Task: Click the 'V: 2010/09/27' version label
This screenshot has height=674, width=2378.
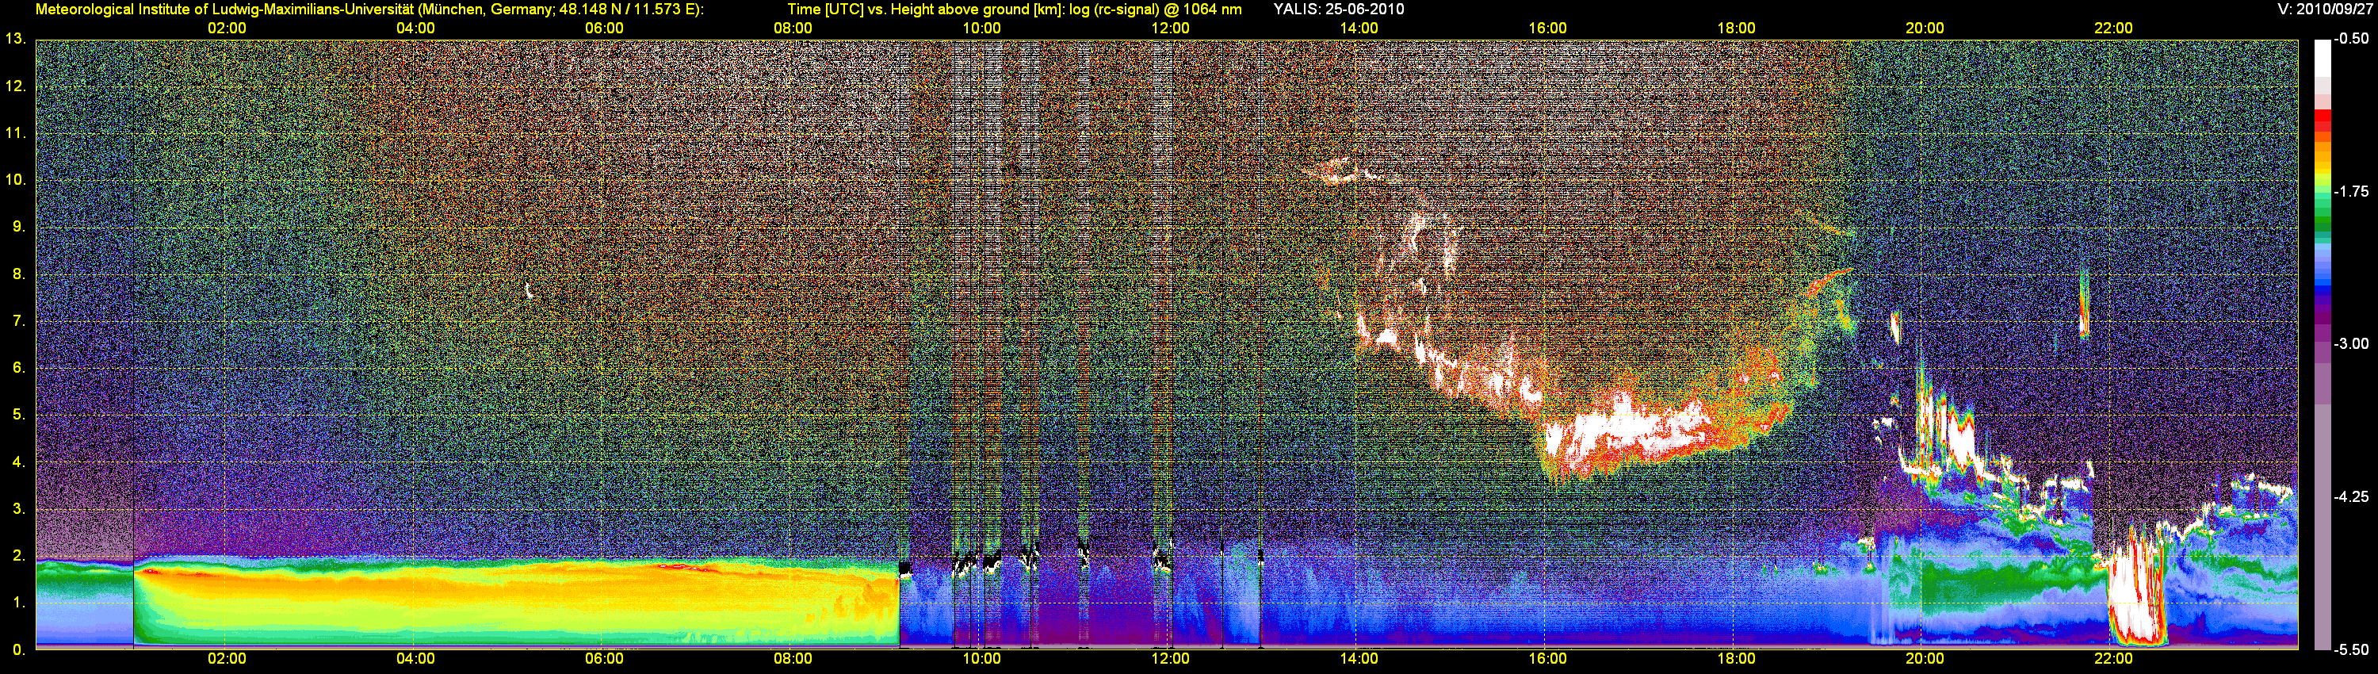Action: click(x=2324, y=10)
